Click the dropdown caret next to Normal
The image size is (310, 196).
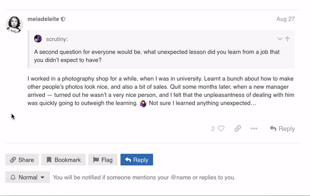click(42, 177)
